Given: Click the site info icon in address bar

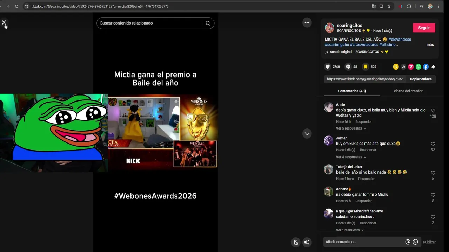Looking at the screenshot, I should point(26,6).
